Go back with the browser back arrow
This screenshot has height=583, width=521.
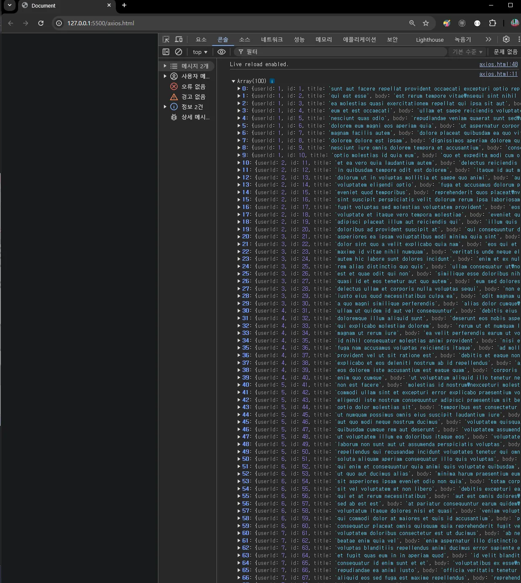tap(11, 23)
